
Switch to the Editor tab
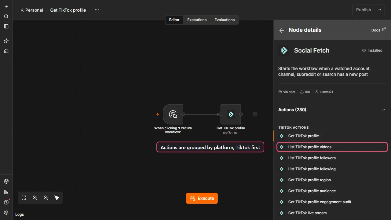click(x=174, y=20)
